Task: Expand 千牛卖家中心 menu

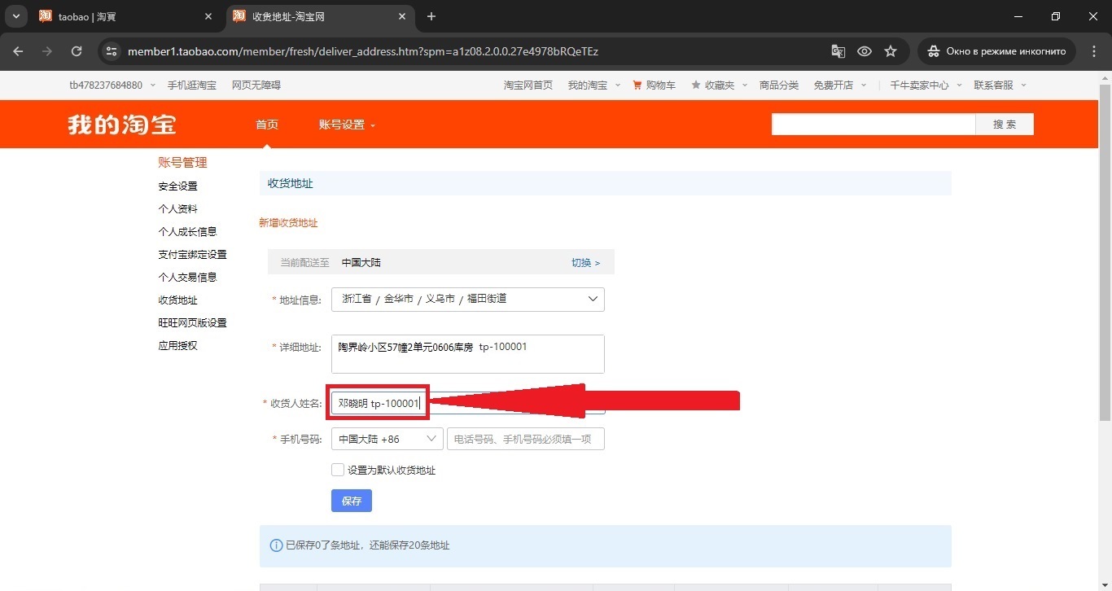Action: tap(926, 85)
